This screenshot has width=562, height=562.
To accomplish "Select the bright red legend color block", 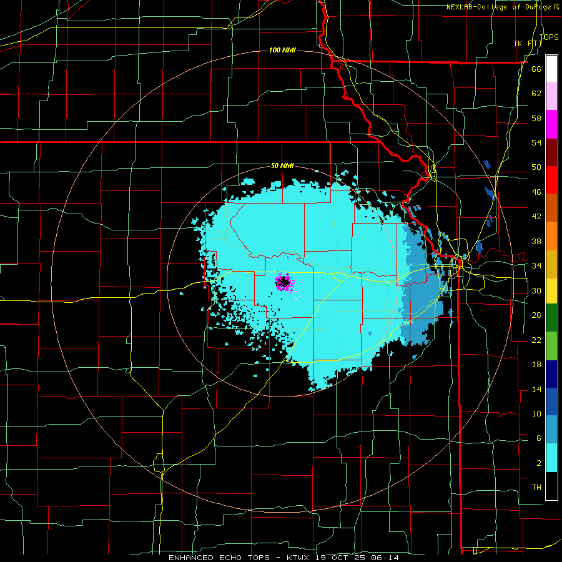I will (551, 180).
